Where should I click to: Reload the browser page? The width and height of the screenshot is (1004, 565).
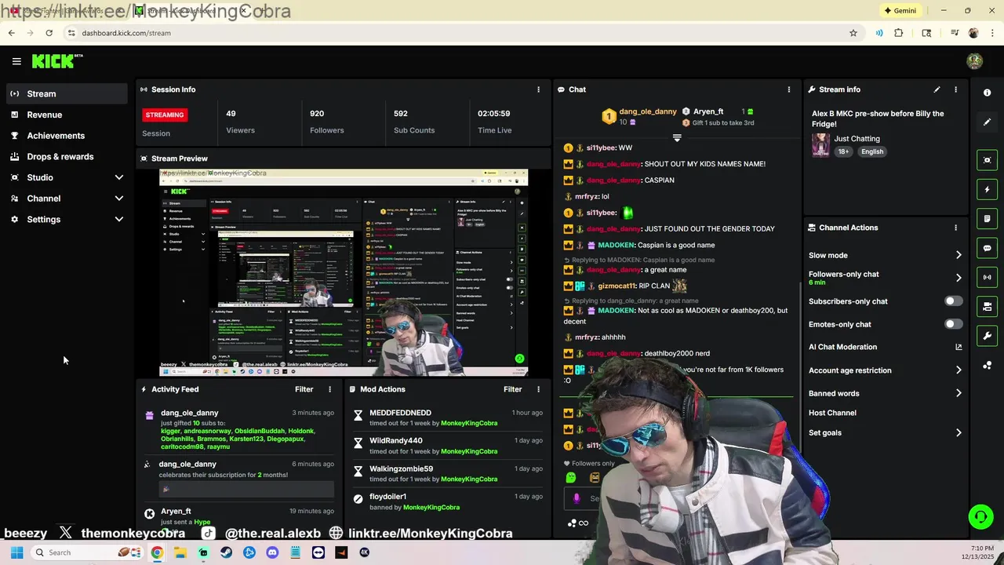[49, 33]
